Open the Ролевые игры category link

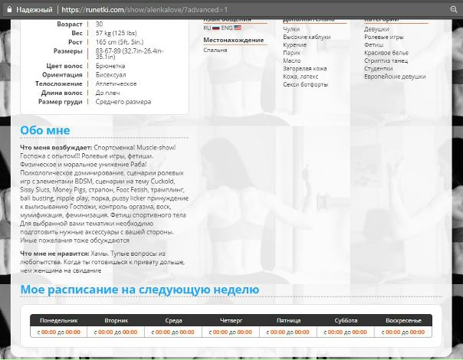383,36
